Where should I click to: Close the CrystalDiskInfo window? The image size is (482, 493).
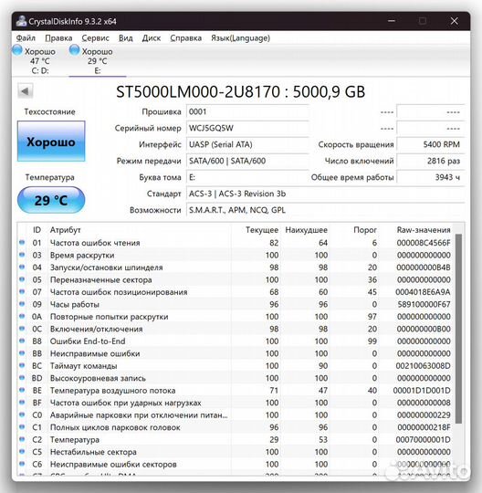(455, 21)
